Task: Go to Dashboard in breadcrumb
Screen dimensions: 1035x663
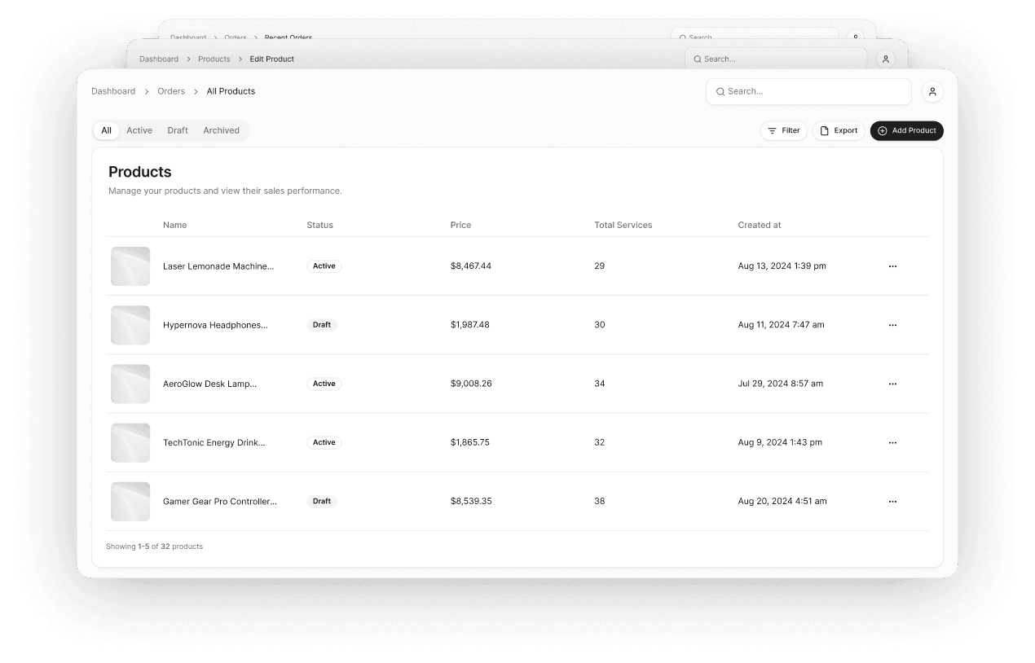Action: point(113,91)
